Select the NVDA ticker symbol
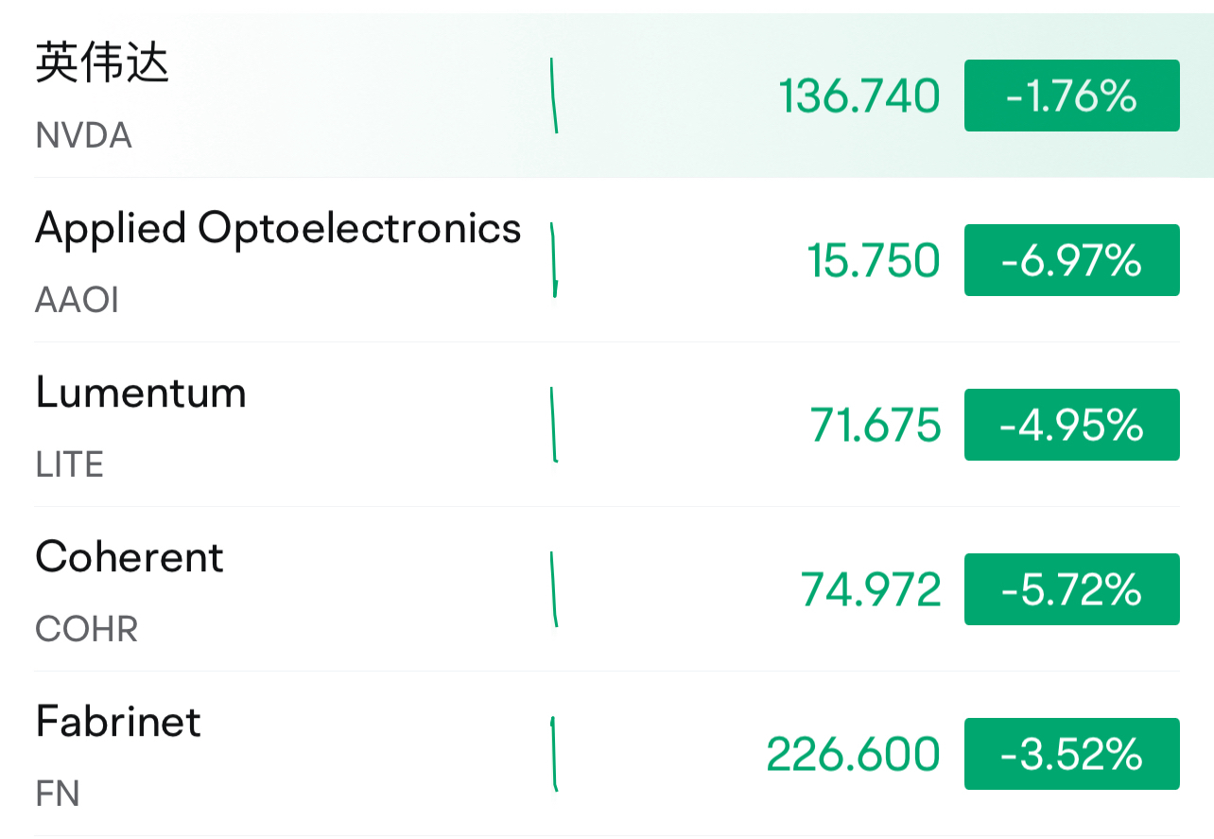 (83, 136)
